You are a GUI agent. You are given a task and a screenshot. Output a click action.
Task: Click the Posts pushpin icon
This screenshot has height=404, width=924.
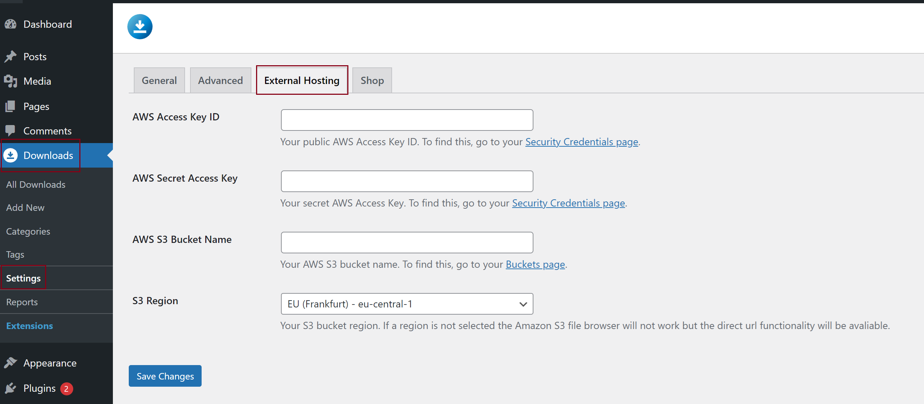[x=10, y=57]
